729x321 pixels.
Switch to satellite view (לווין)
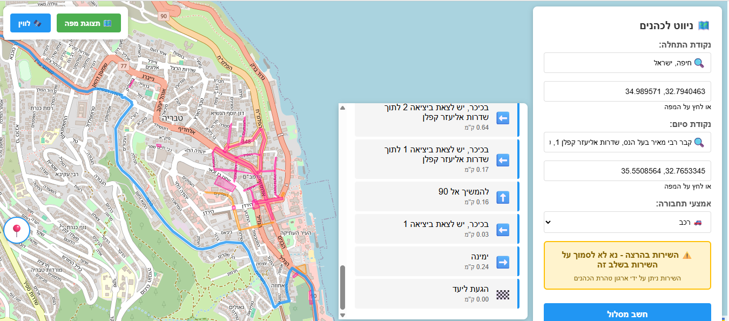30,23
